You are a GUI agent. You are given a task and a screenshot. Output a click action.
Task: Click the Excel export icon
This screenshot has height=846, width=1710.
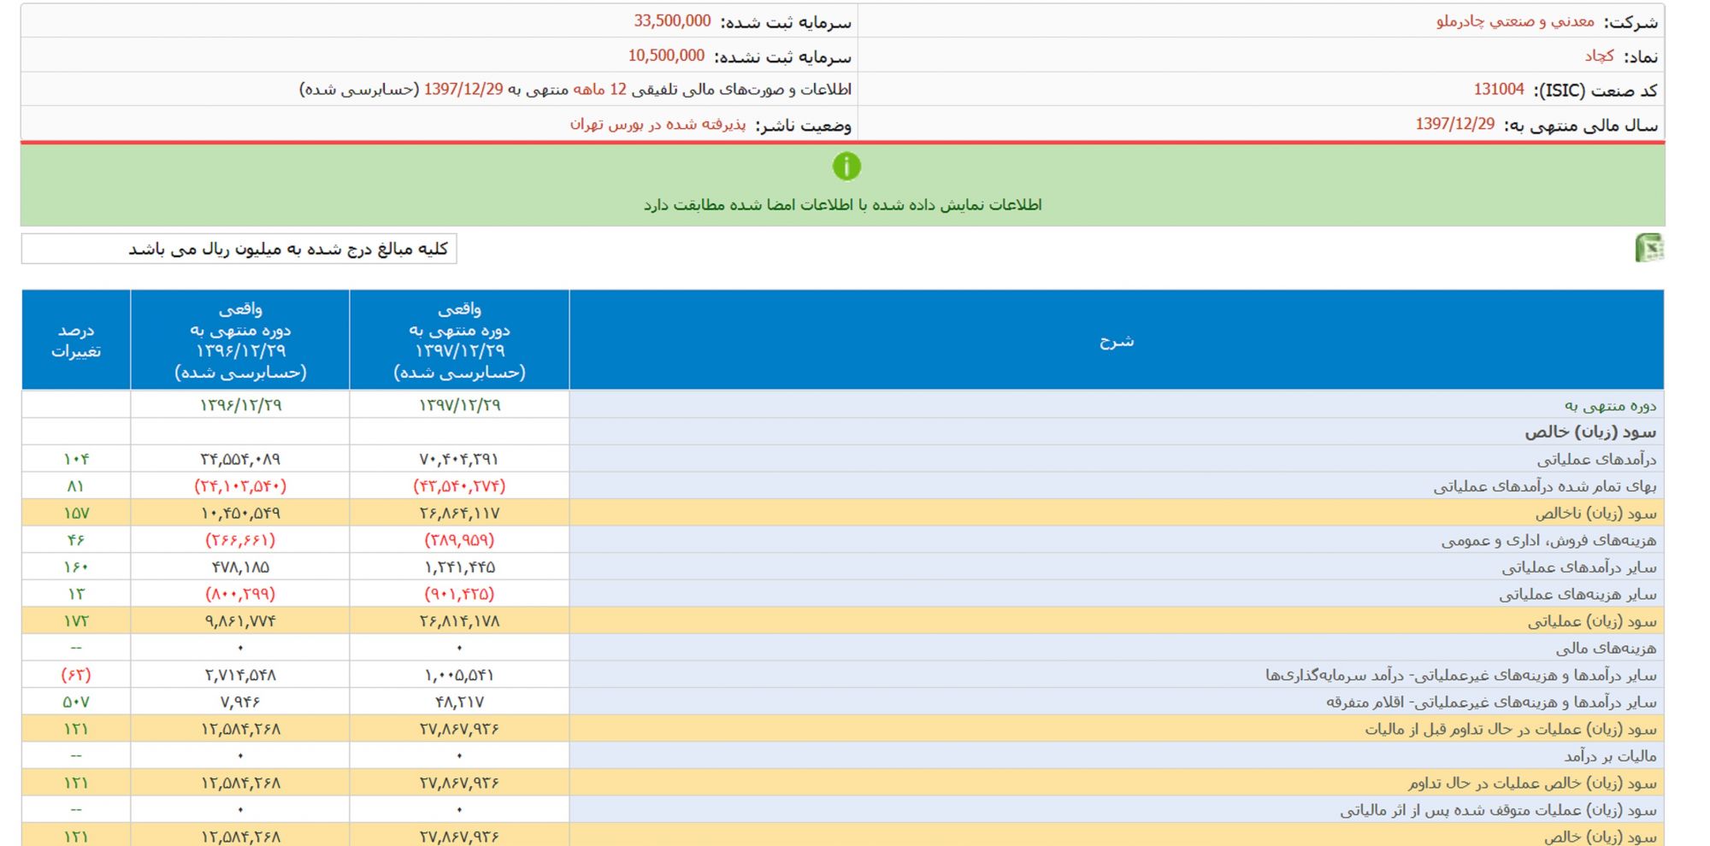coord(1648,248)
